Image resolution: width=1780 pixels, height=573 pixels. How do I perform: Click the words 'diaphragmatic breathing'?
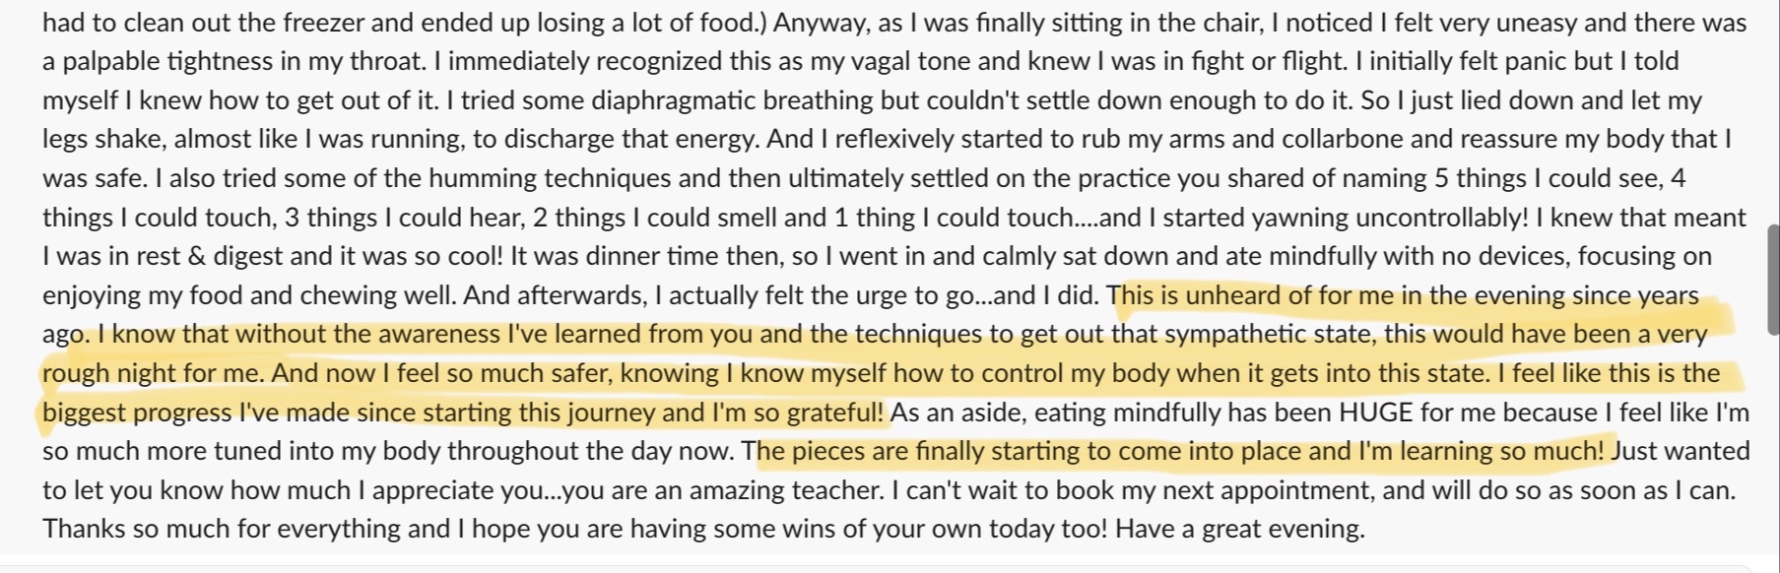(x=733, y=100)
